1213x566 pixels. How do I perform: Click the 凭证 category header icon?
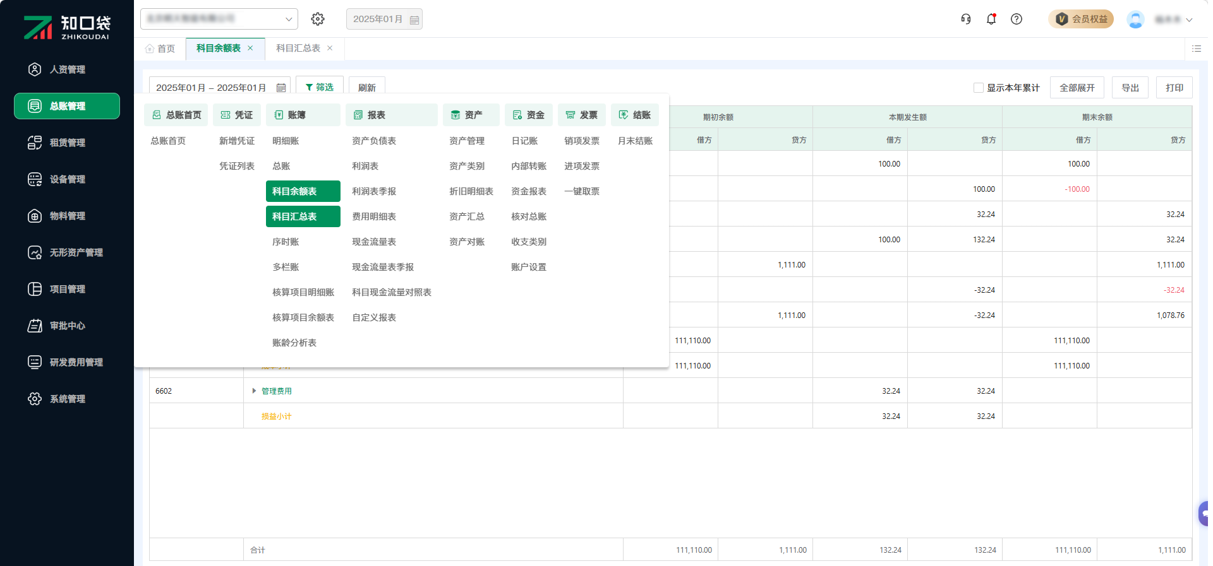[x=226, y=115]
